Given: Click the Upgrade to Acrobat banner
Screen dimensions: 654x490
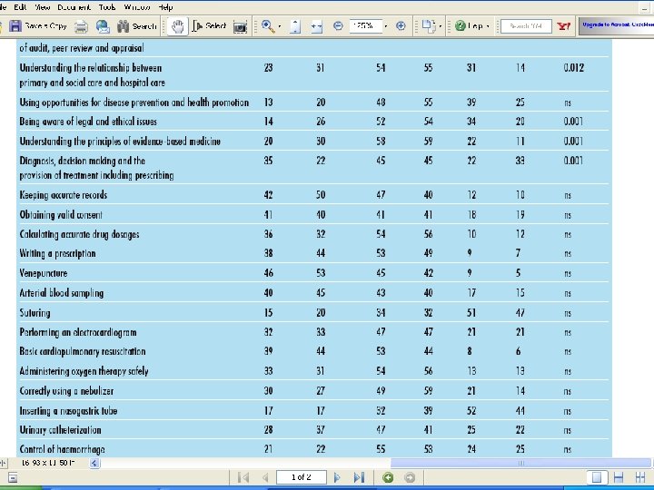Looking at the screenshot, I should 616,25.
